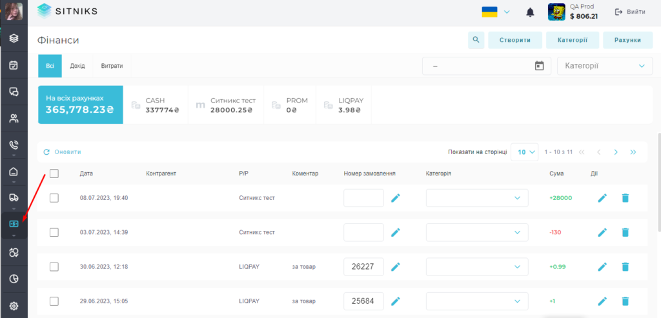Delete the -130 transaction

point(625,232)
